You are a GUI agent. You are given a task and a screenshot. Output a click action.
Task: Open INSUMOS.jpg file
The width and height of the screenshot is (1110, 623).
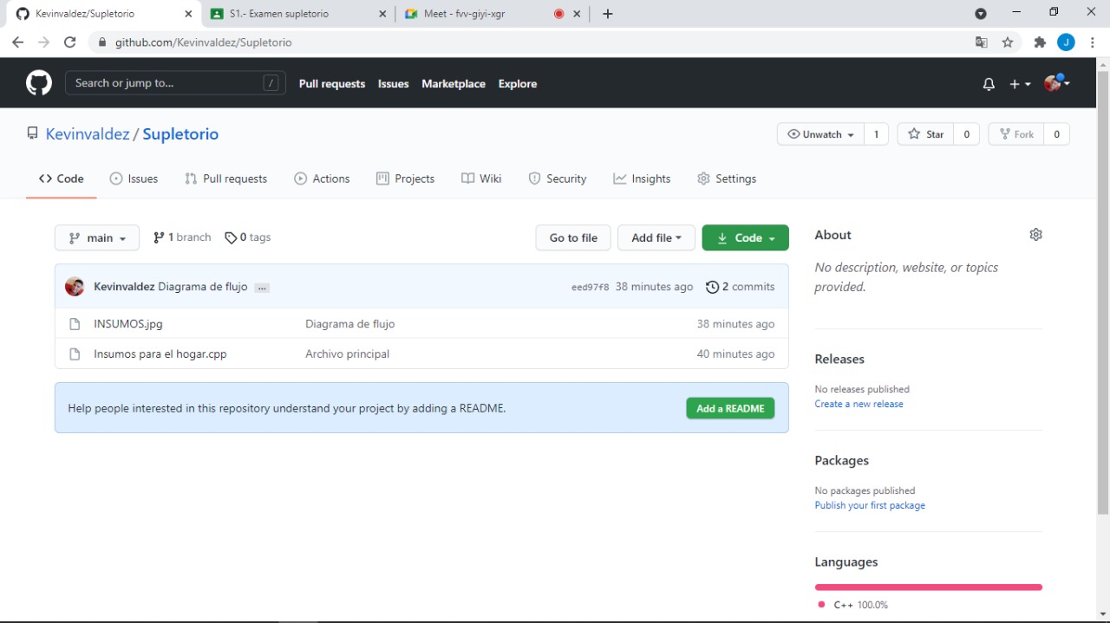pos(128,324)
